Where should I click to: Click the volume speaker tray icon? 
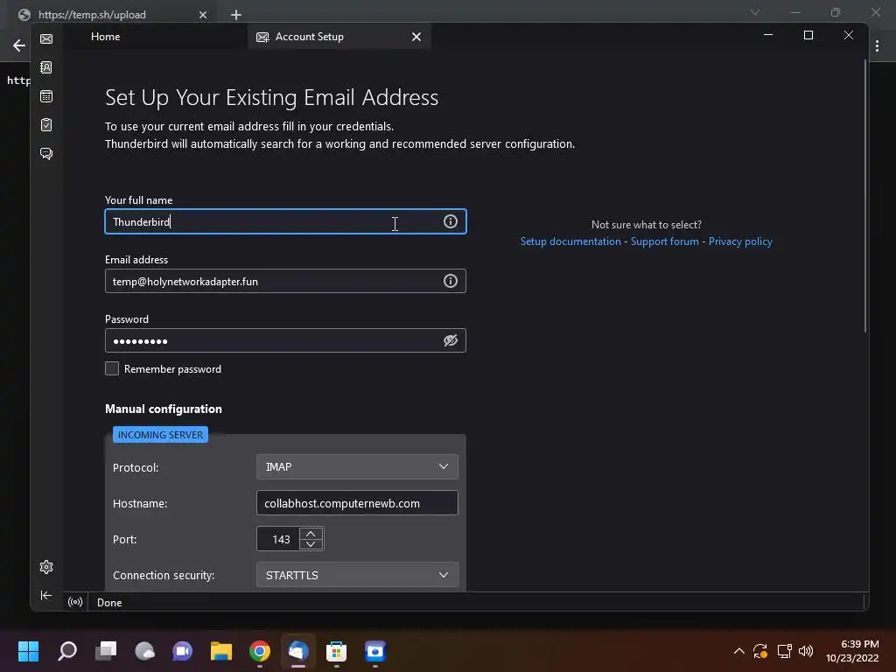(x=806, y=651)
